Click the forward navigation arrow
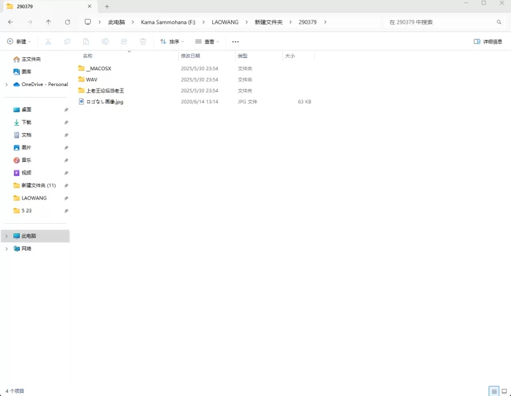Screen dimensions: 511x396 coord(29,22)
